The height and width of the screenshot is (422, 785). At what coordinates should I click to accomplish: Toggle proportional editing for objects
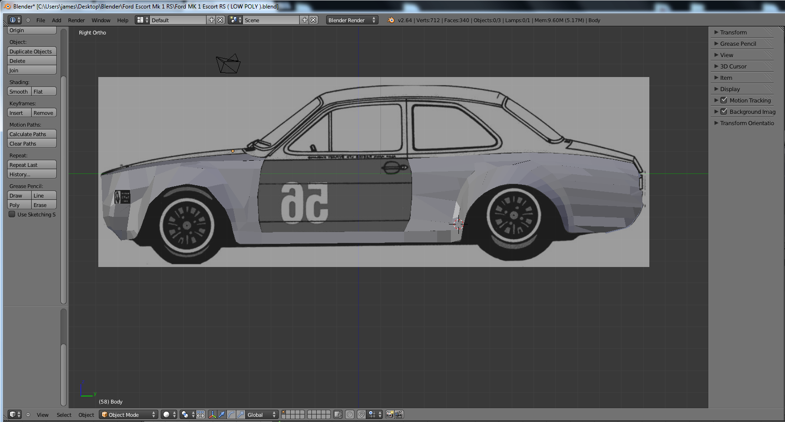click(349, 414)
